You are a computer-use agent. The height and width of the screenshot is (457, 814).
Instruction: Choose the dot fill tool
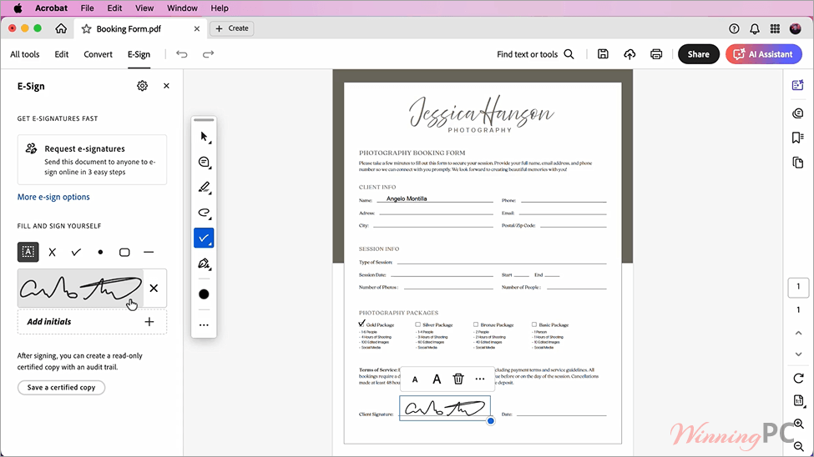pyautogui.click(x=100, y=252)
